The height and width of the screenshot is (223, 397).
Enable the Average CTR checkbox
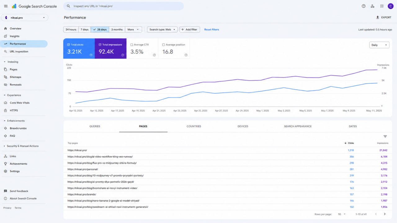coord(132,45)
